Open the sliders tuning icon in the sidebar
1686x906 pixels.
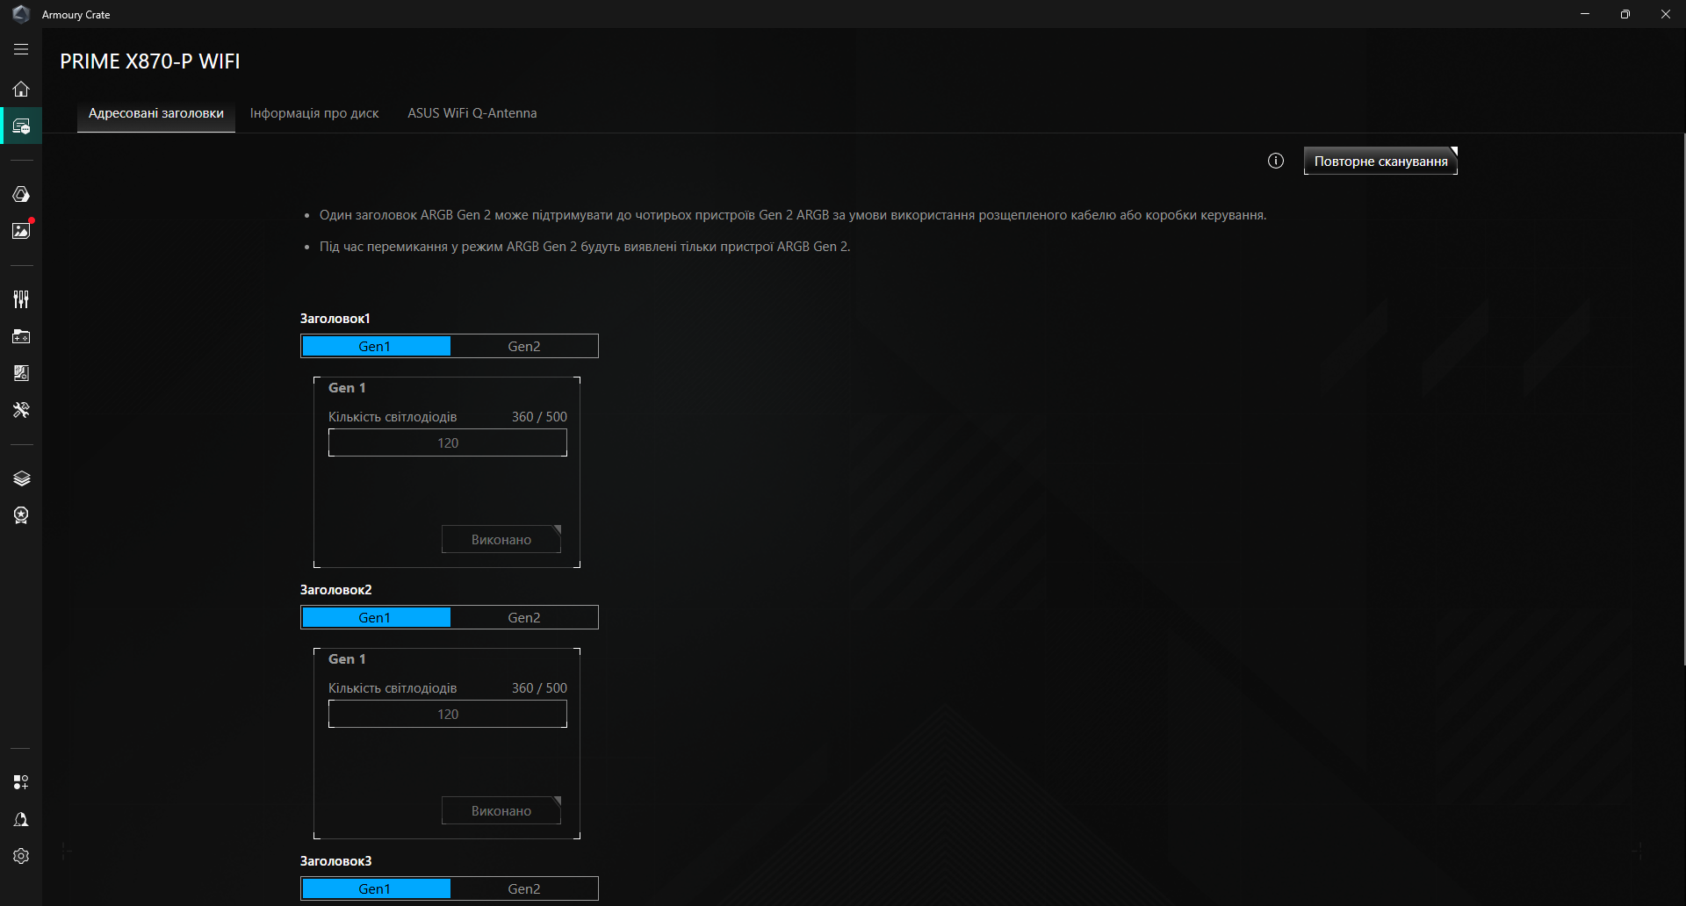pyautogui.click(x=21, y=299)
